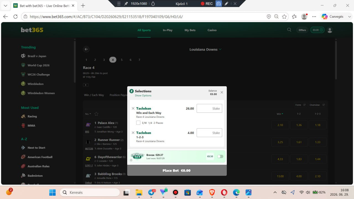Open Brave browser from the taskbar
This screenshot has height=199, width=354.
(212, 192)
